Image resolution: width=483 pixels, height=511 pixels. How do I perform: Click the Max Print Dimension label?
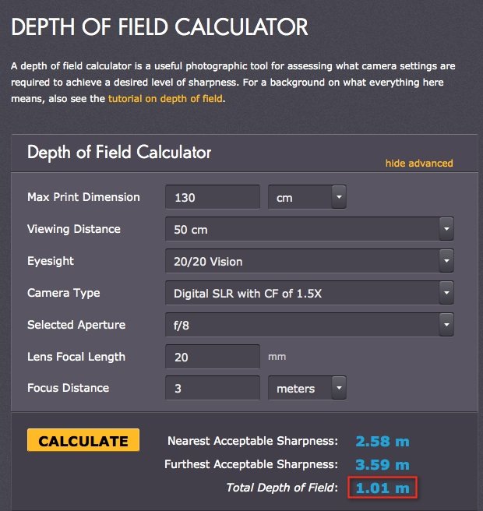point(83,197)
